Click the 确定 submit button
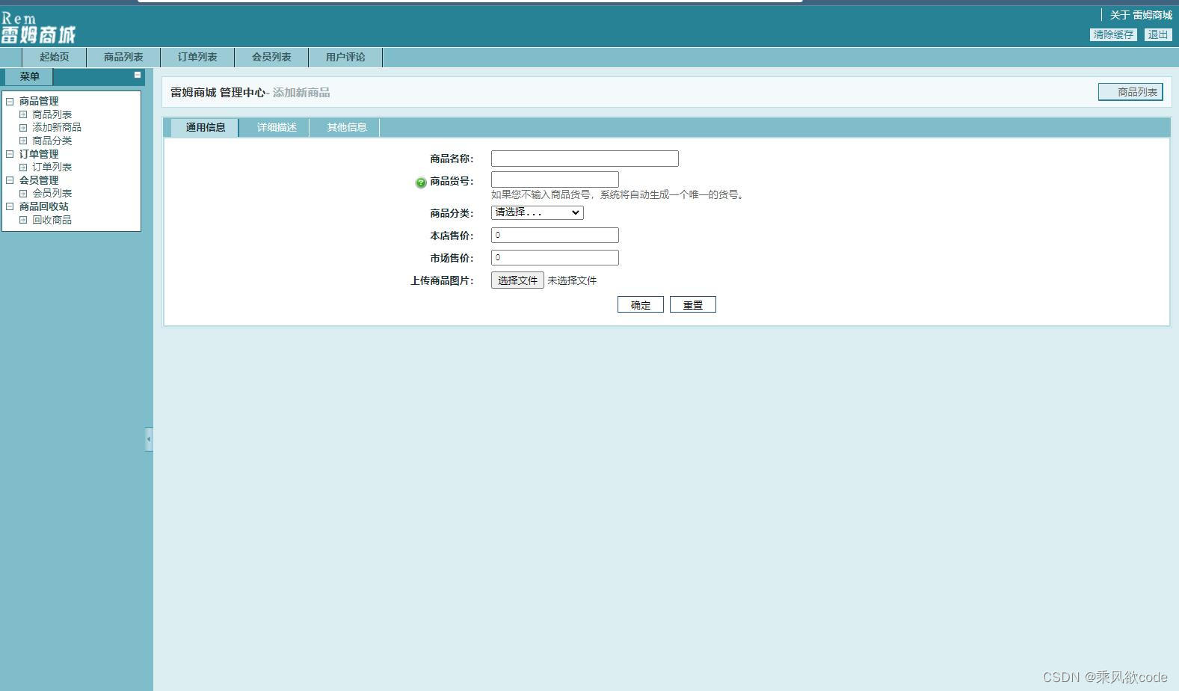Viewport: 1179px width, 691px height. click(x=641, y=305)
